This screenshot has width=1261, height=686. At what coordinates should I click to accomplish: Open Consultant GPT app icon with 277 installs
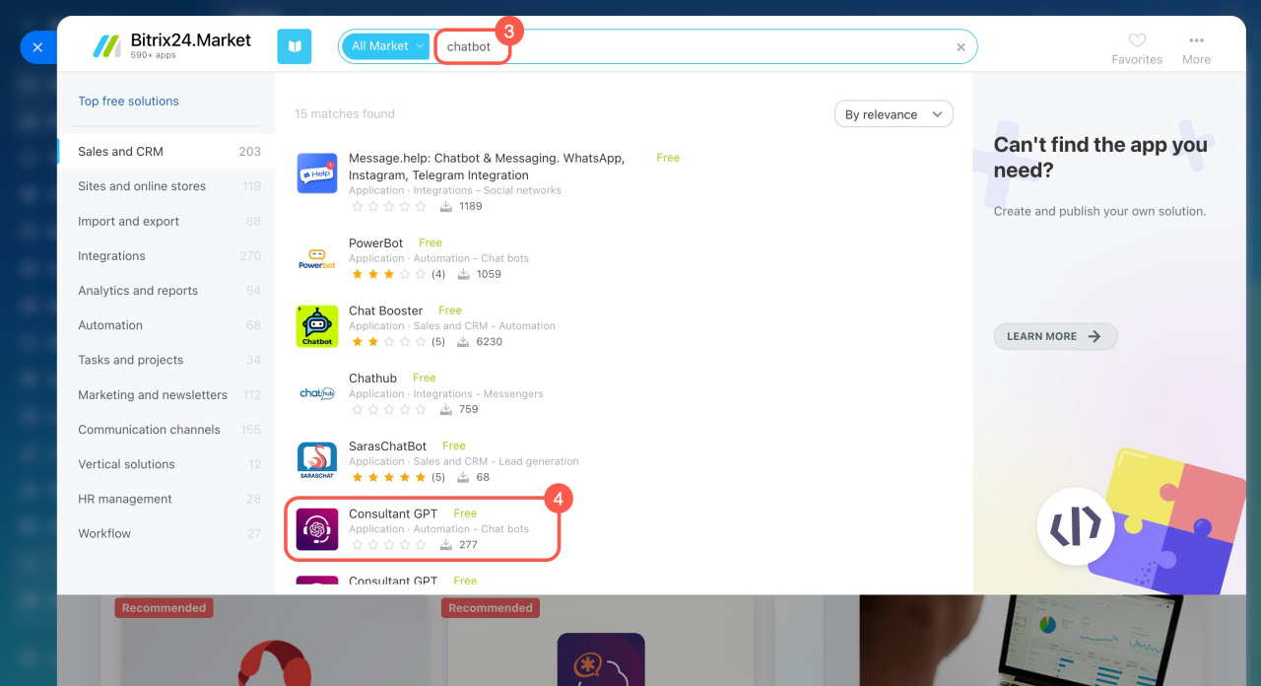pos(317,529)
